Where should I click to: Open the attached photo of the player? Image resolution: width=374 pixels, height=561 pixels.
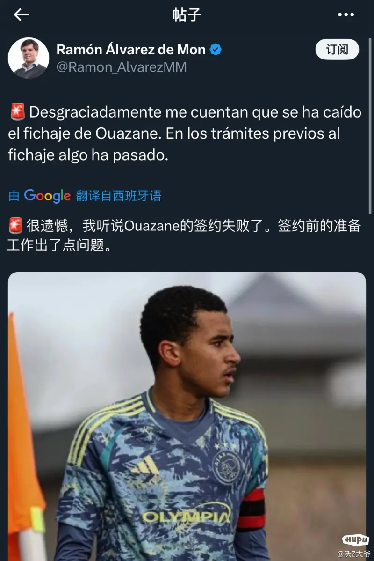pyautogui.click(x=187, y=416)
